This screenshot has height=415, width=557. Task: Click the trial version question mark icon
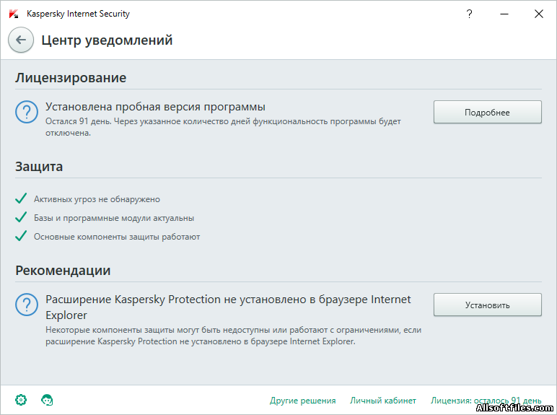(x=27, y=112)
